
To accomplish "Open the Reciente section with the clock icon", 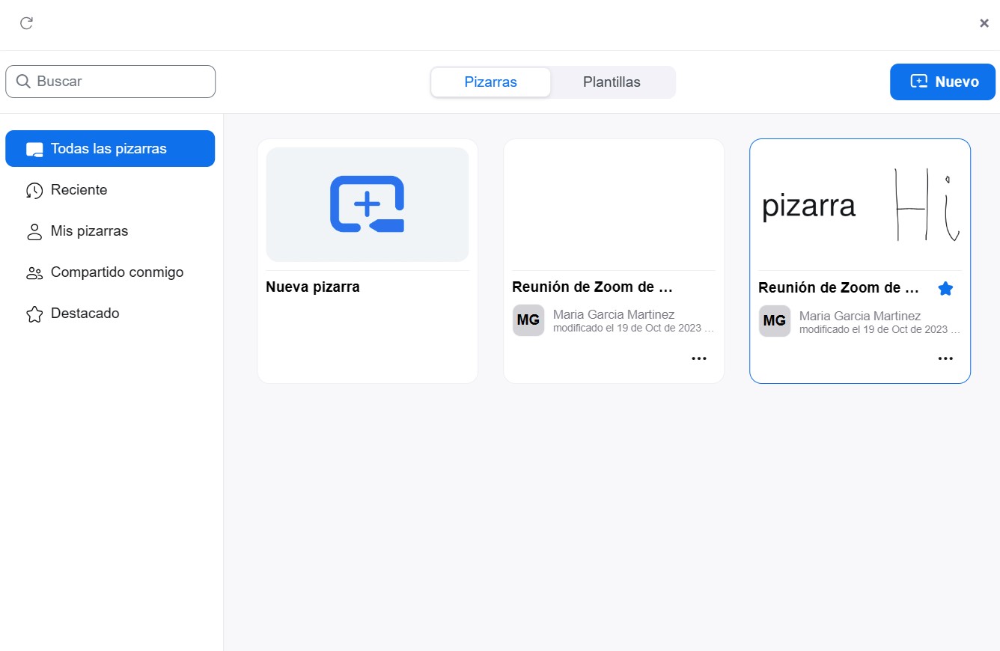I will (x=79, y=190).
